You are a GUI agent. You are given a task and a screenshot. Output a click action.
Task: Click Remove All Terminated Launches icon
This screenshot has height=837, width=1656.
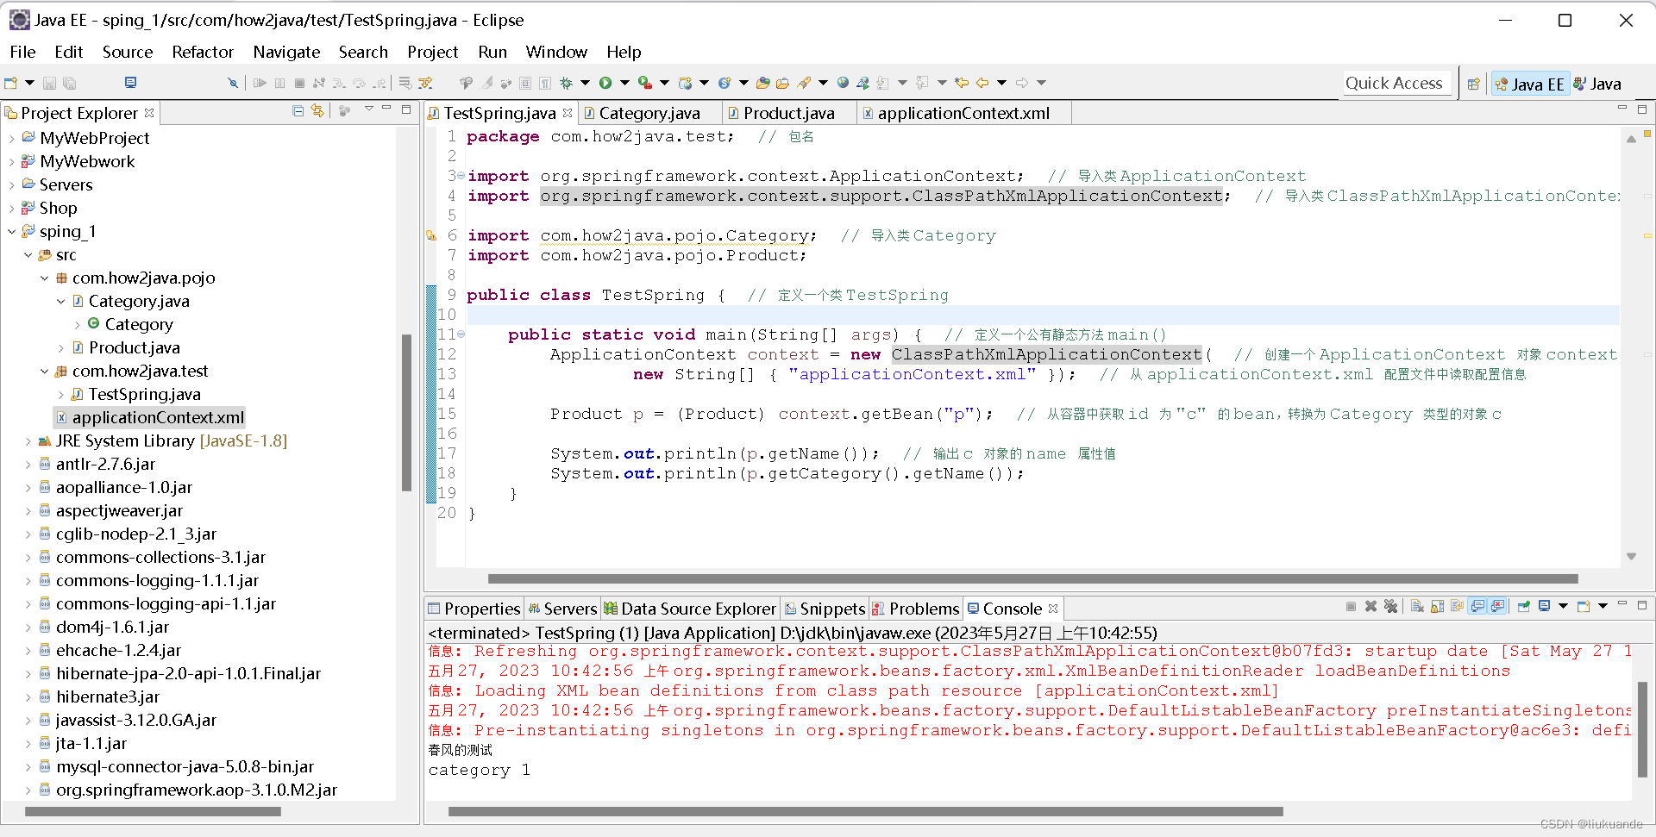point(1390,607)
